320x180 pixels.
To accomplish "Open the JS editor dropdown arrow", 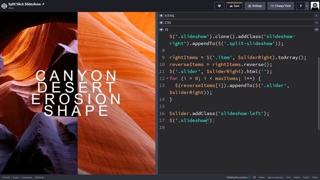I will click(316, 29).
